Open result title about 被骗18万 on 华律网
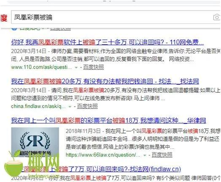The height and width of the screenshot is (182, 221). 108,120
